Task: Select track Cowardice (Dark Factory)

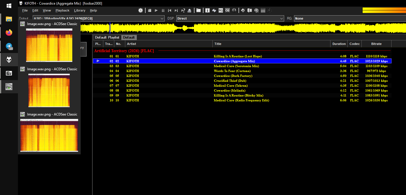Action: pos(242,76)
